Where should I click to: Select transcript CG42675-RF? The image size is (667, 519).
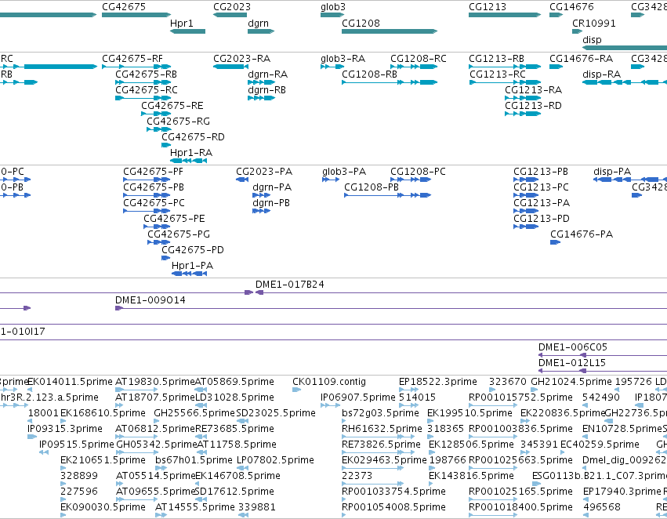coord(132,59)
